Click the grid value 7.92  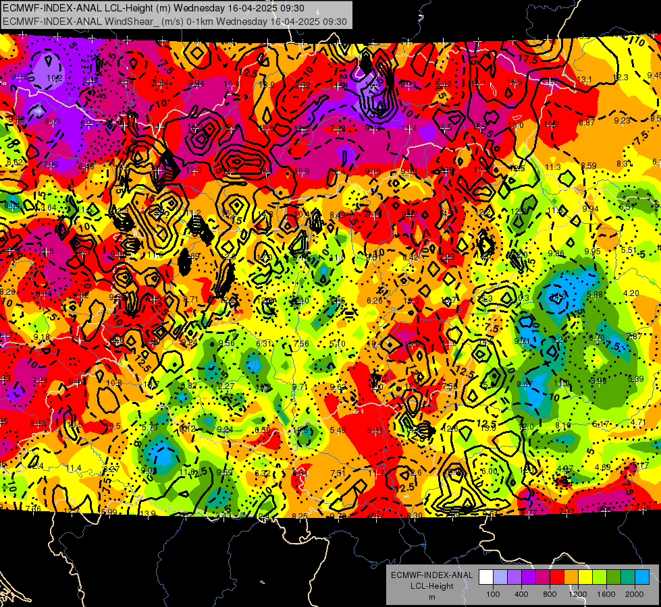[x=566, y=511]
